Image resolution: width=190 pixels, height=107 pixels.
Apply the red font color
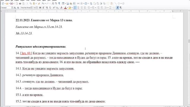(65, 8)
